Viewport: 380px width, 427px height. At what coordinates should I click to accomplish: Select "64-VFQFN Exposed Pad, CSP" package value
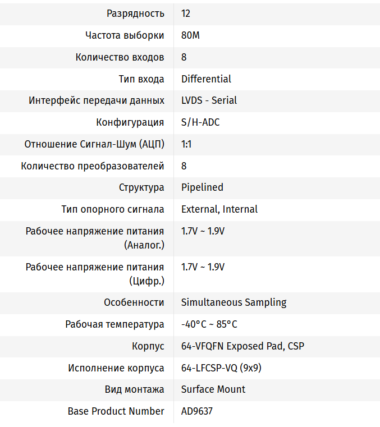242,346
